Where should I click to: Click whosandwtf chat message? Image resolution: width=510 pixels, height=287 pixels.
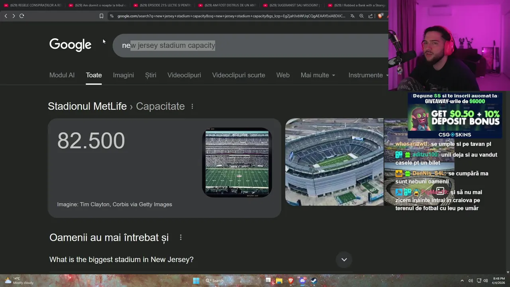pyautogui.click(x=443, y=144)
